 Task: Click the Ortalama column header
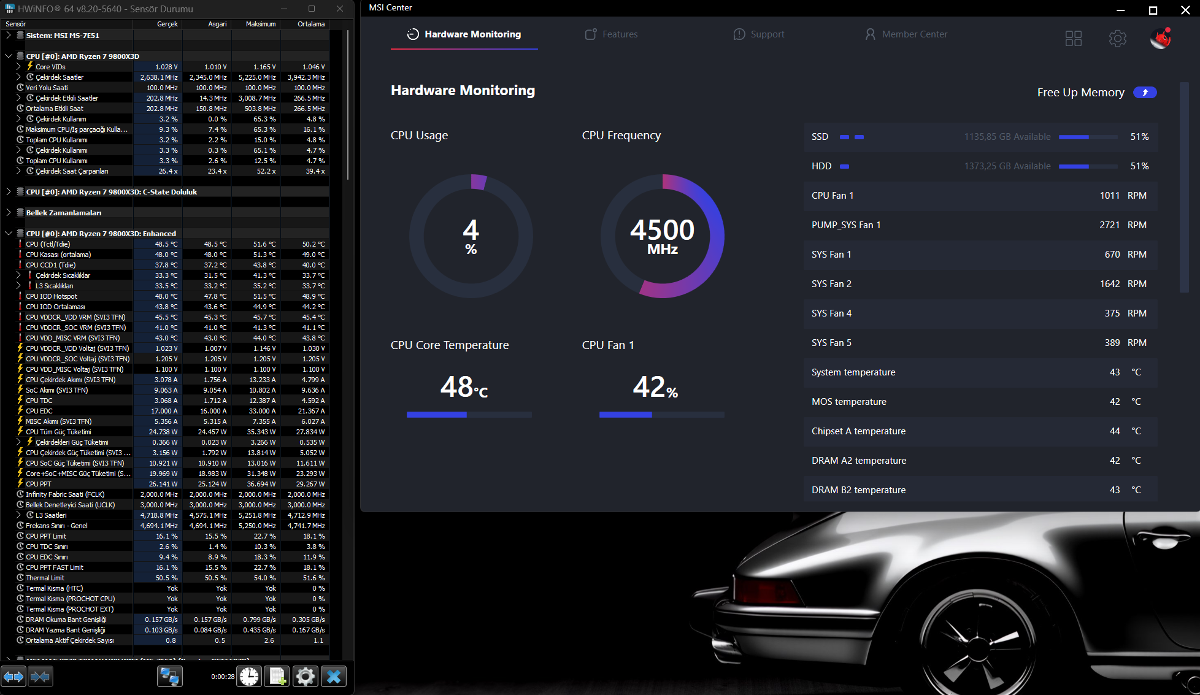coord(305,24)
